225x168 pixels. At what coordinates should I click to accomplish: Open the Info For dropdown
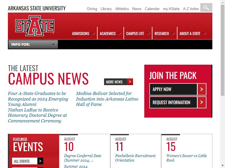click(33, 45)
